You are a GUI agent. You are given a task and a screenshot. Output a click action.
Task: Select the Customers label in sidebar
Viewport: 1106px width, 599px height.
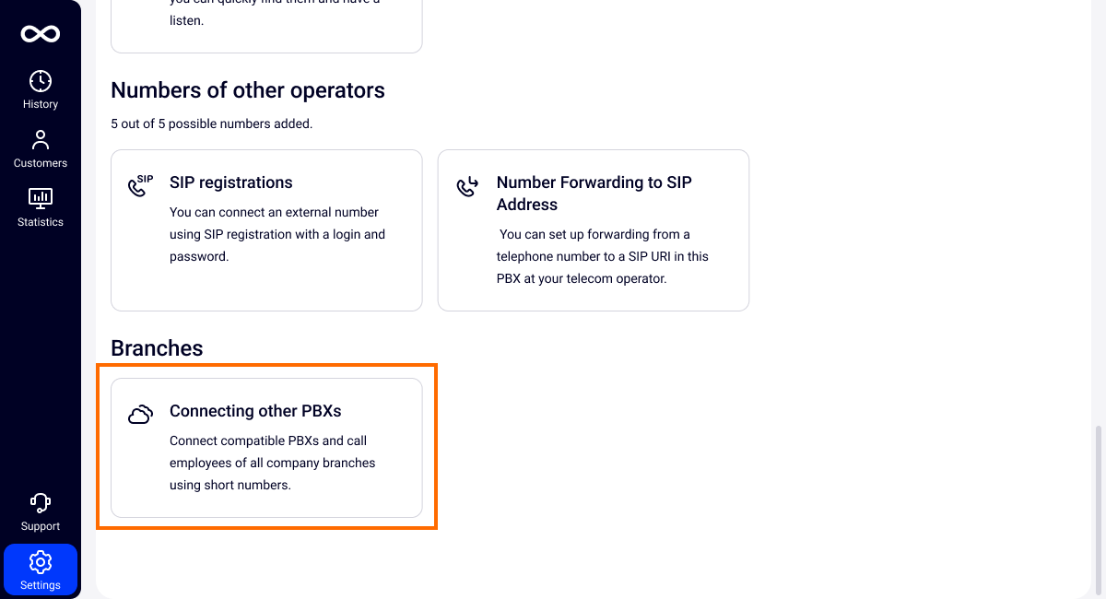(41, 163)
